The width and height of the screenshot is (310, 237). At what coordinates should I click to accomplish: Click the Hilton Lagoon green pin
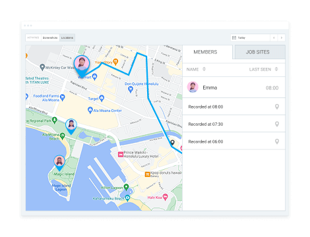point(126,187)
